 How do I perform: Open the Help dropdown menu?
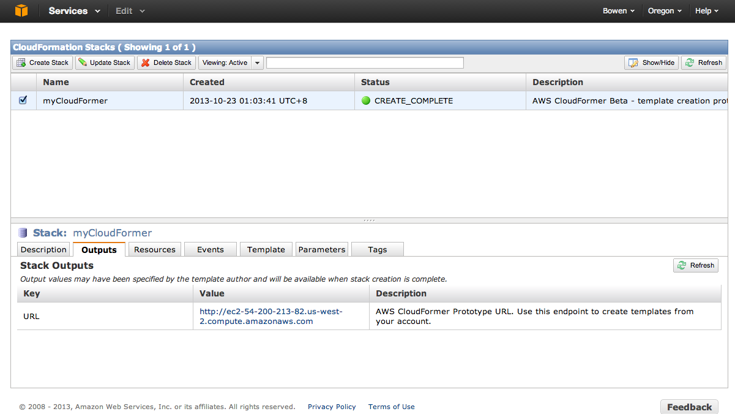[707, 11]
